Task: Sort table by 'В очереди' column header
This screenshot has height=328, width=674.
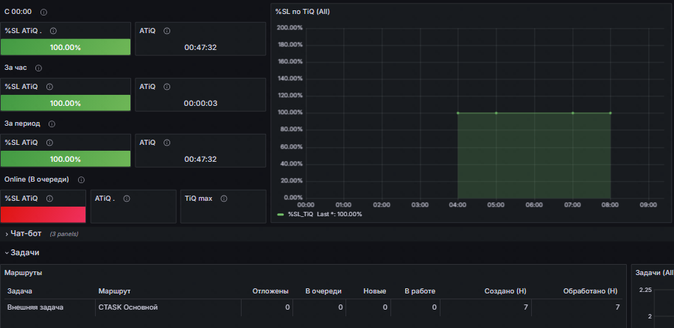Action: pyautogui.click(x=323, y=291)
